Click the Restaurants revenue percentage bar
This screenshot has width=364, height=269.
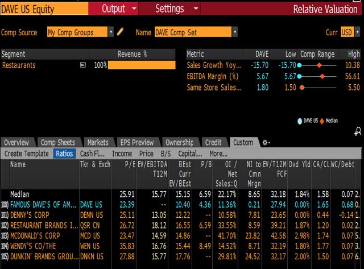point(142,65)
